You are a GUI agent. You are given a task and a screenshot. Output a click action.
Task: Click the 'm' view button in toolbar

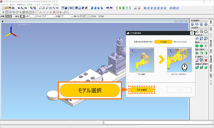145,8
